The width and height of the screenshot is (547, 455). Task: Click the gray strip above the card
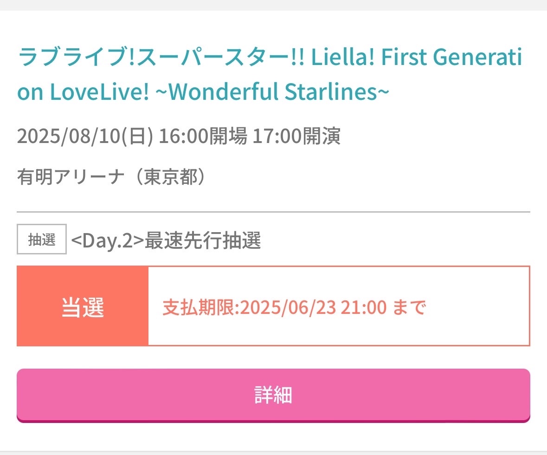274,5
